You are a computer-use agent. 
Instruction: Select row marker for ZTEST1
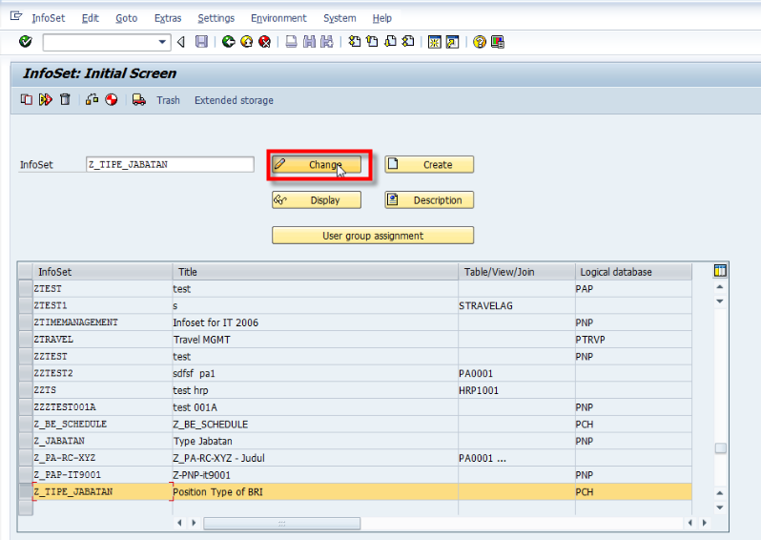coord(25,305)
